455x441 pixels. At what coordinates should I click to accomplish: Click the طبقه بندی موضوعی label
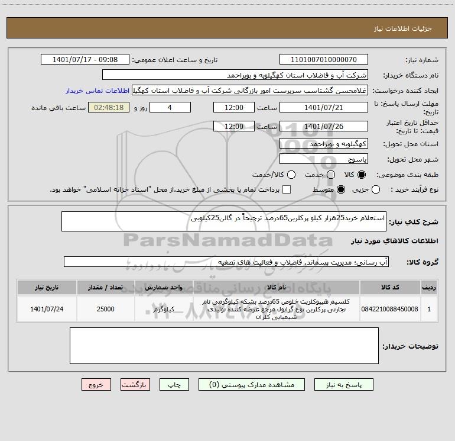point(407,175)
